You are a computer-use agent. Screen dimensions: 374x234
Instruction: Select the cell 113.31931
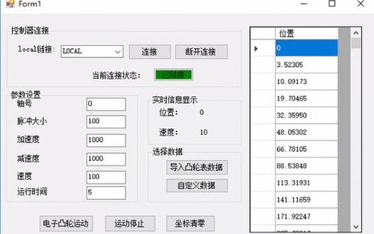pyautogui.click(x=307, y=183)
